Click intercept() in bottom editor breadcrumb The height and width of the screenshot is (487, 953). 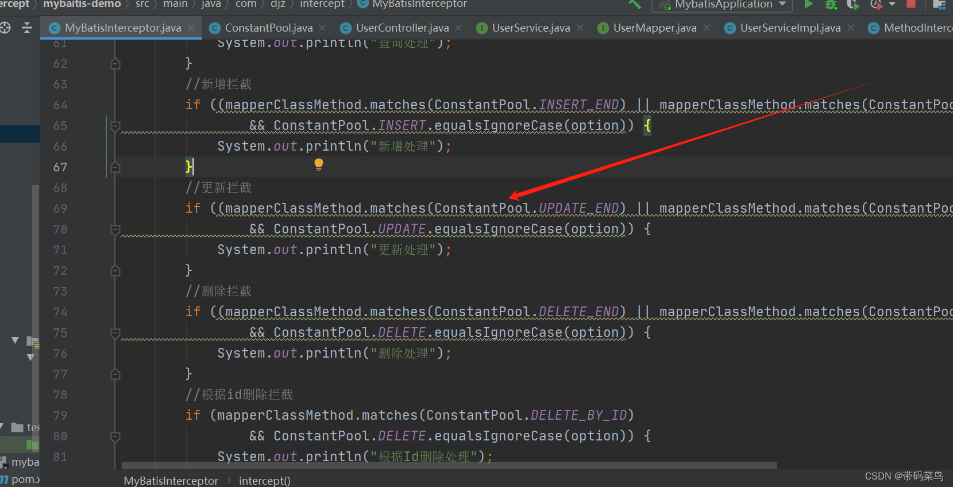265,481
